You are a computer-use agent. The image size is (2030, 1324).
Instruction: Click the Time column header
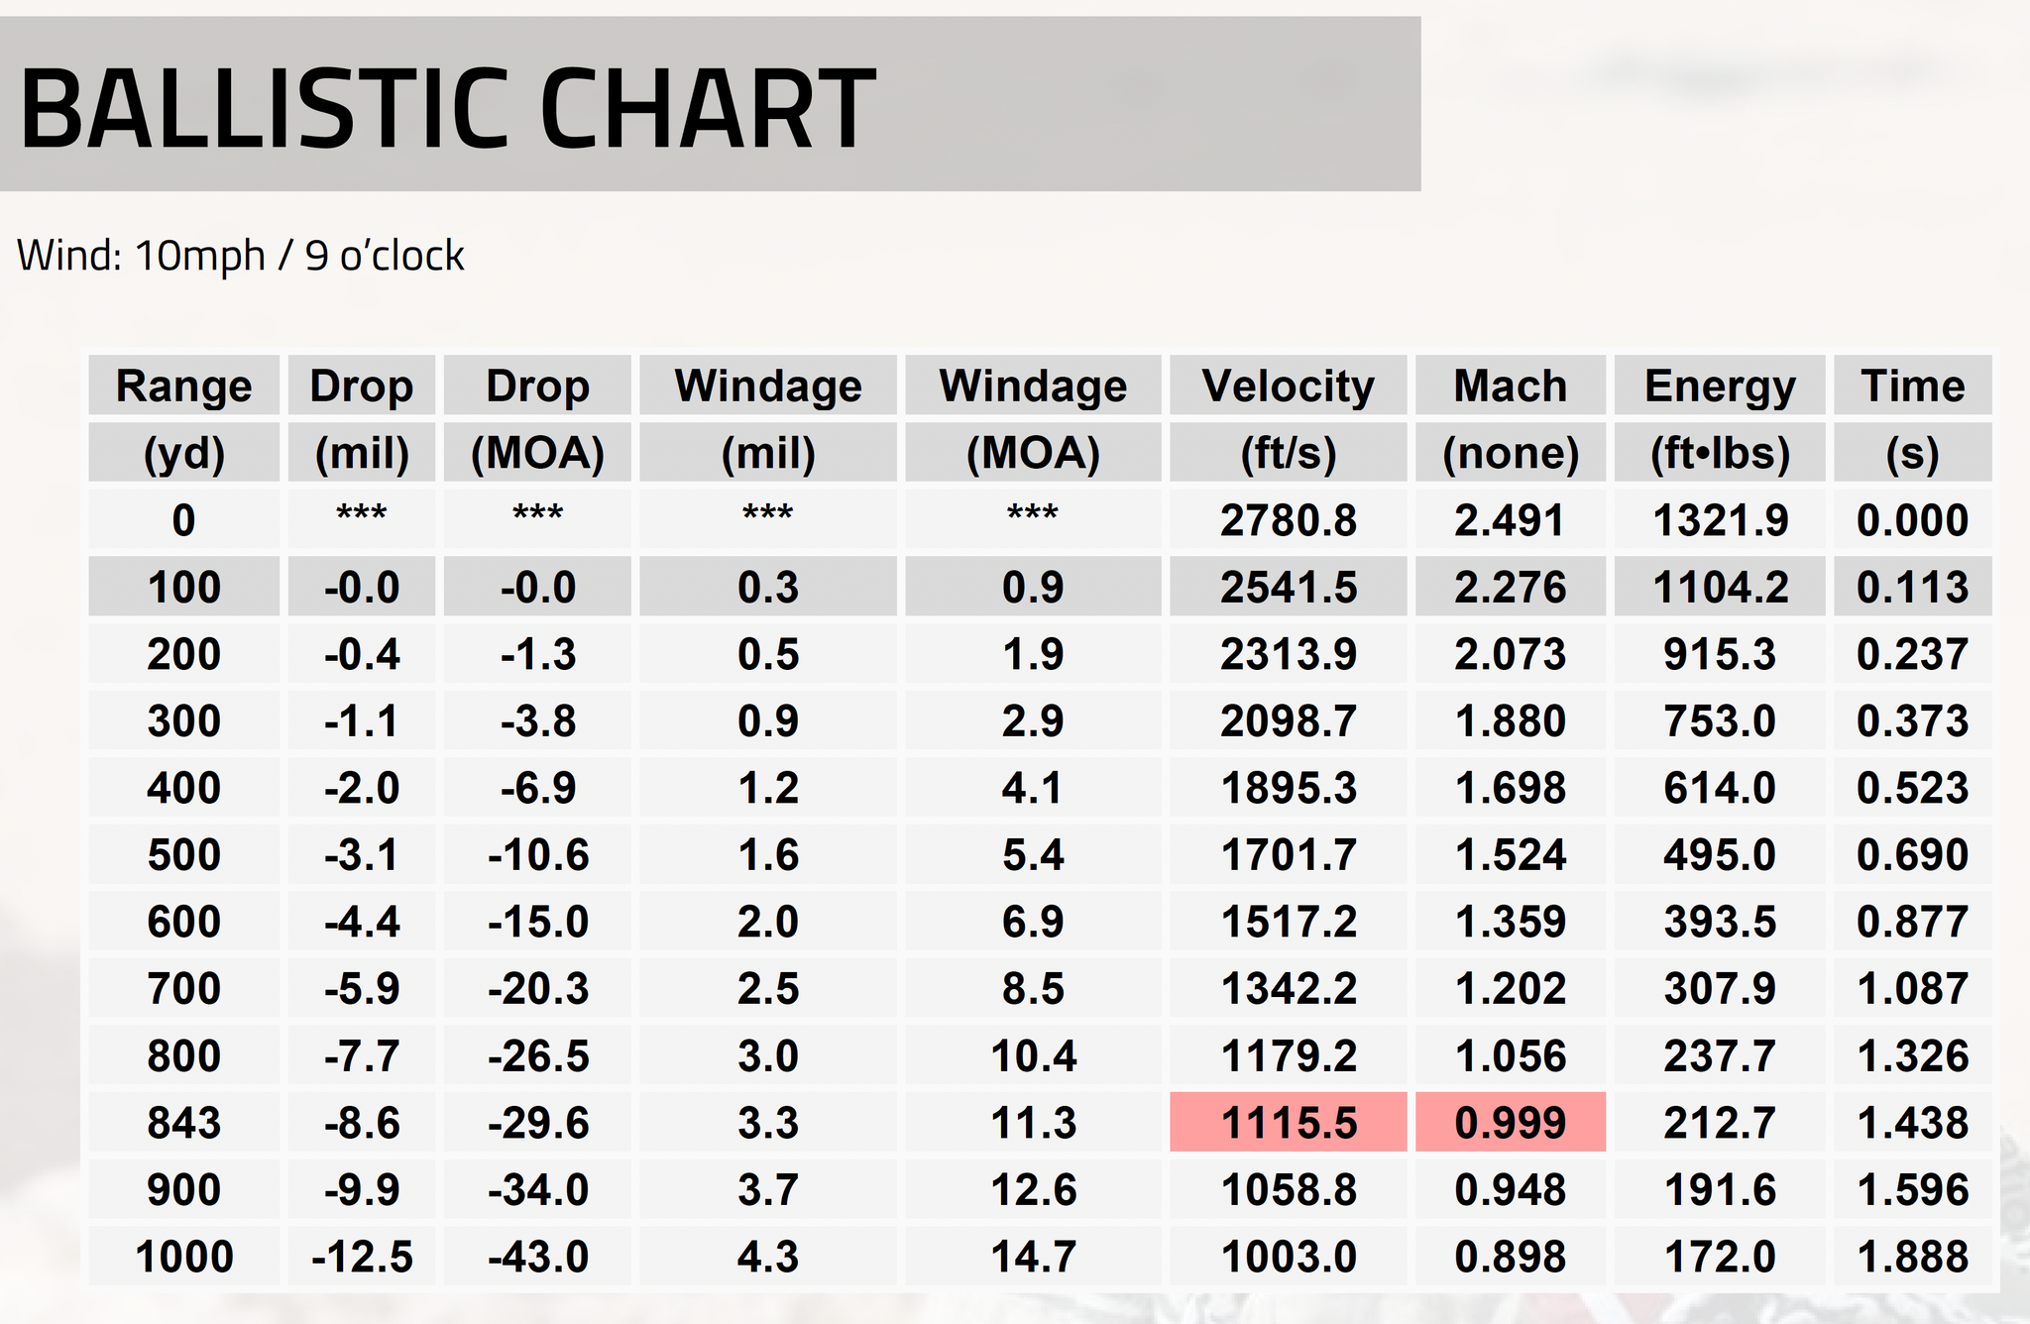click(1912, 386)
